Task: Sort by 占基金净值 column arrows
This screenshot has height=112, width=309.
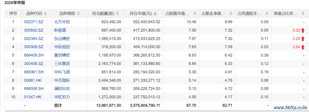Action: (x=231, y=14)
